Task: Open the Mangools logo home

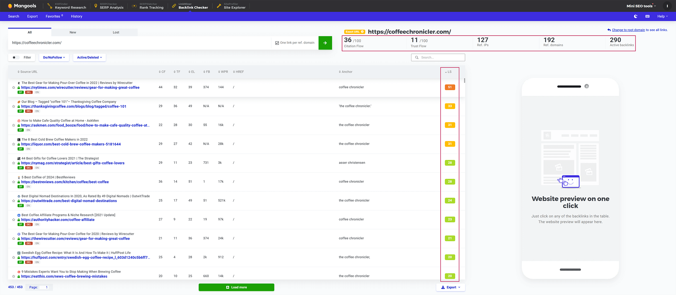Action: (22, 6)
